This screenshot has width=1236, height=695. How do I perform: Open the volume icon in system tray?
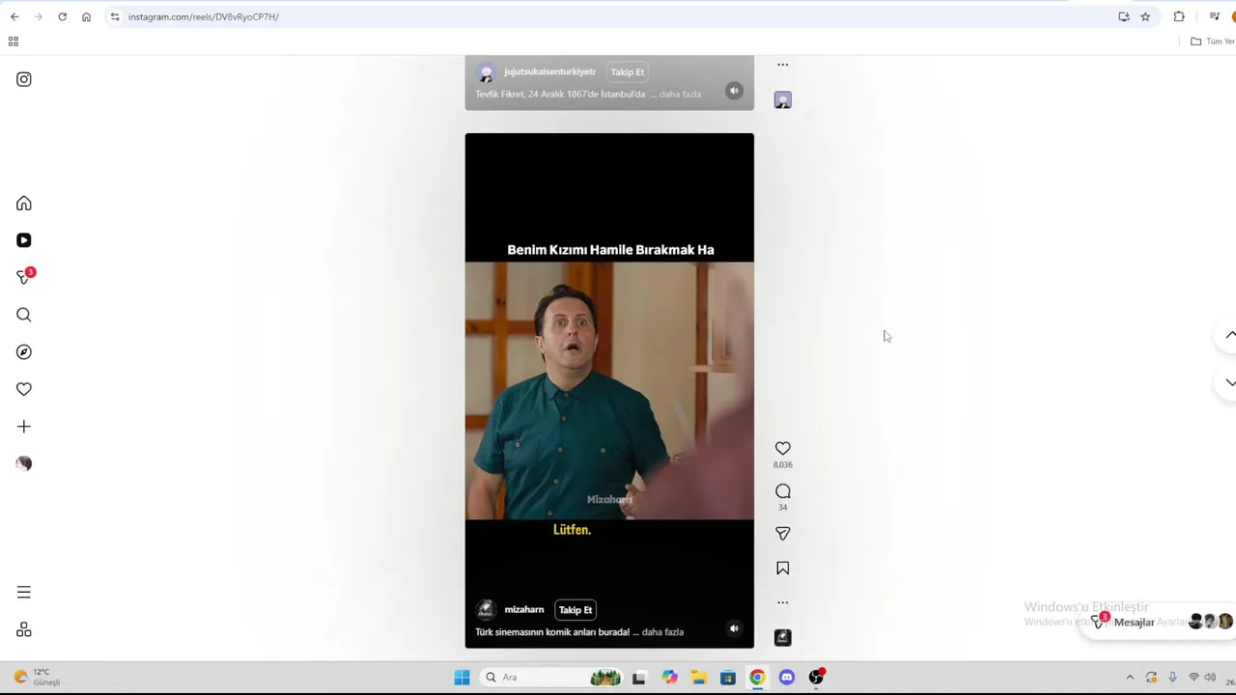coord(1210,678)
